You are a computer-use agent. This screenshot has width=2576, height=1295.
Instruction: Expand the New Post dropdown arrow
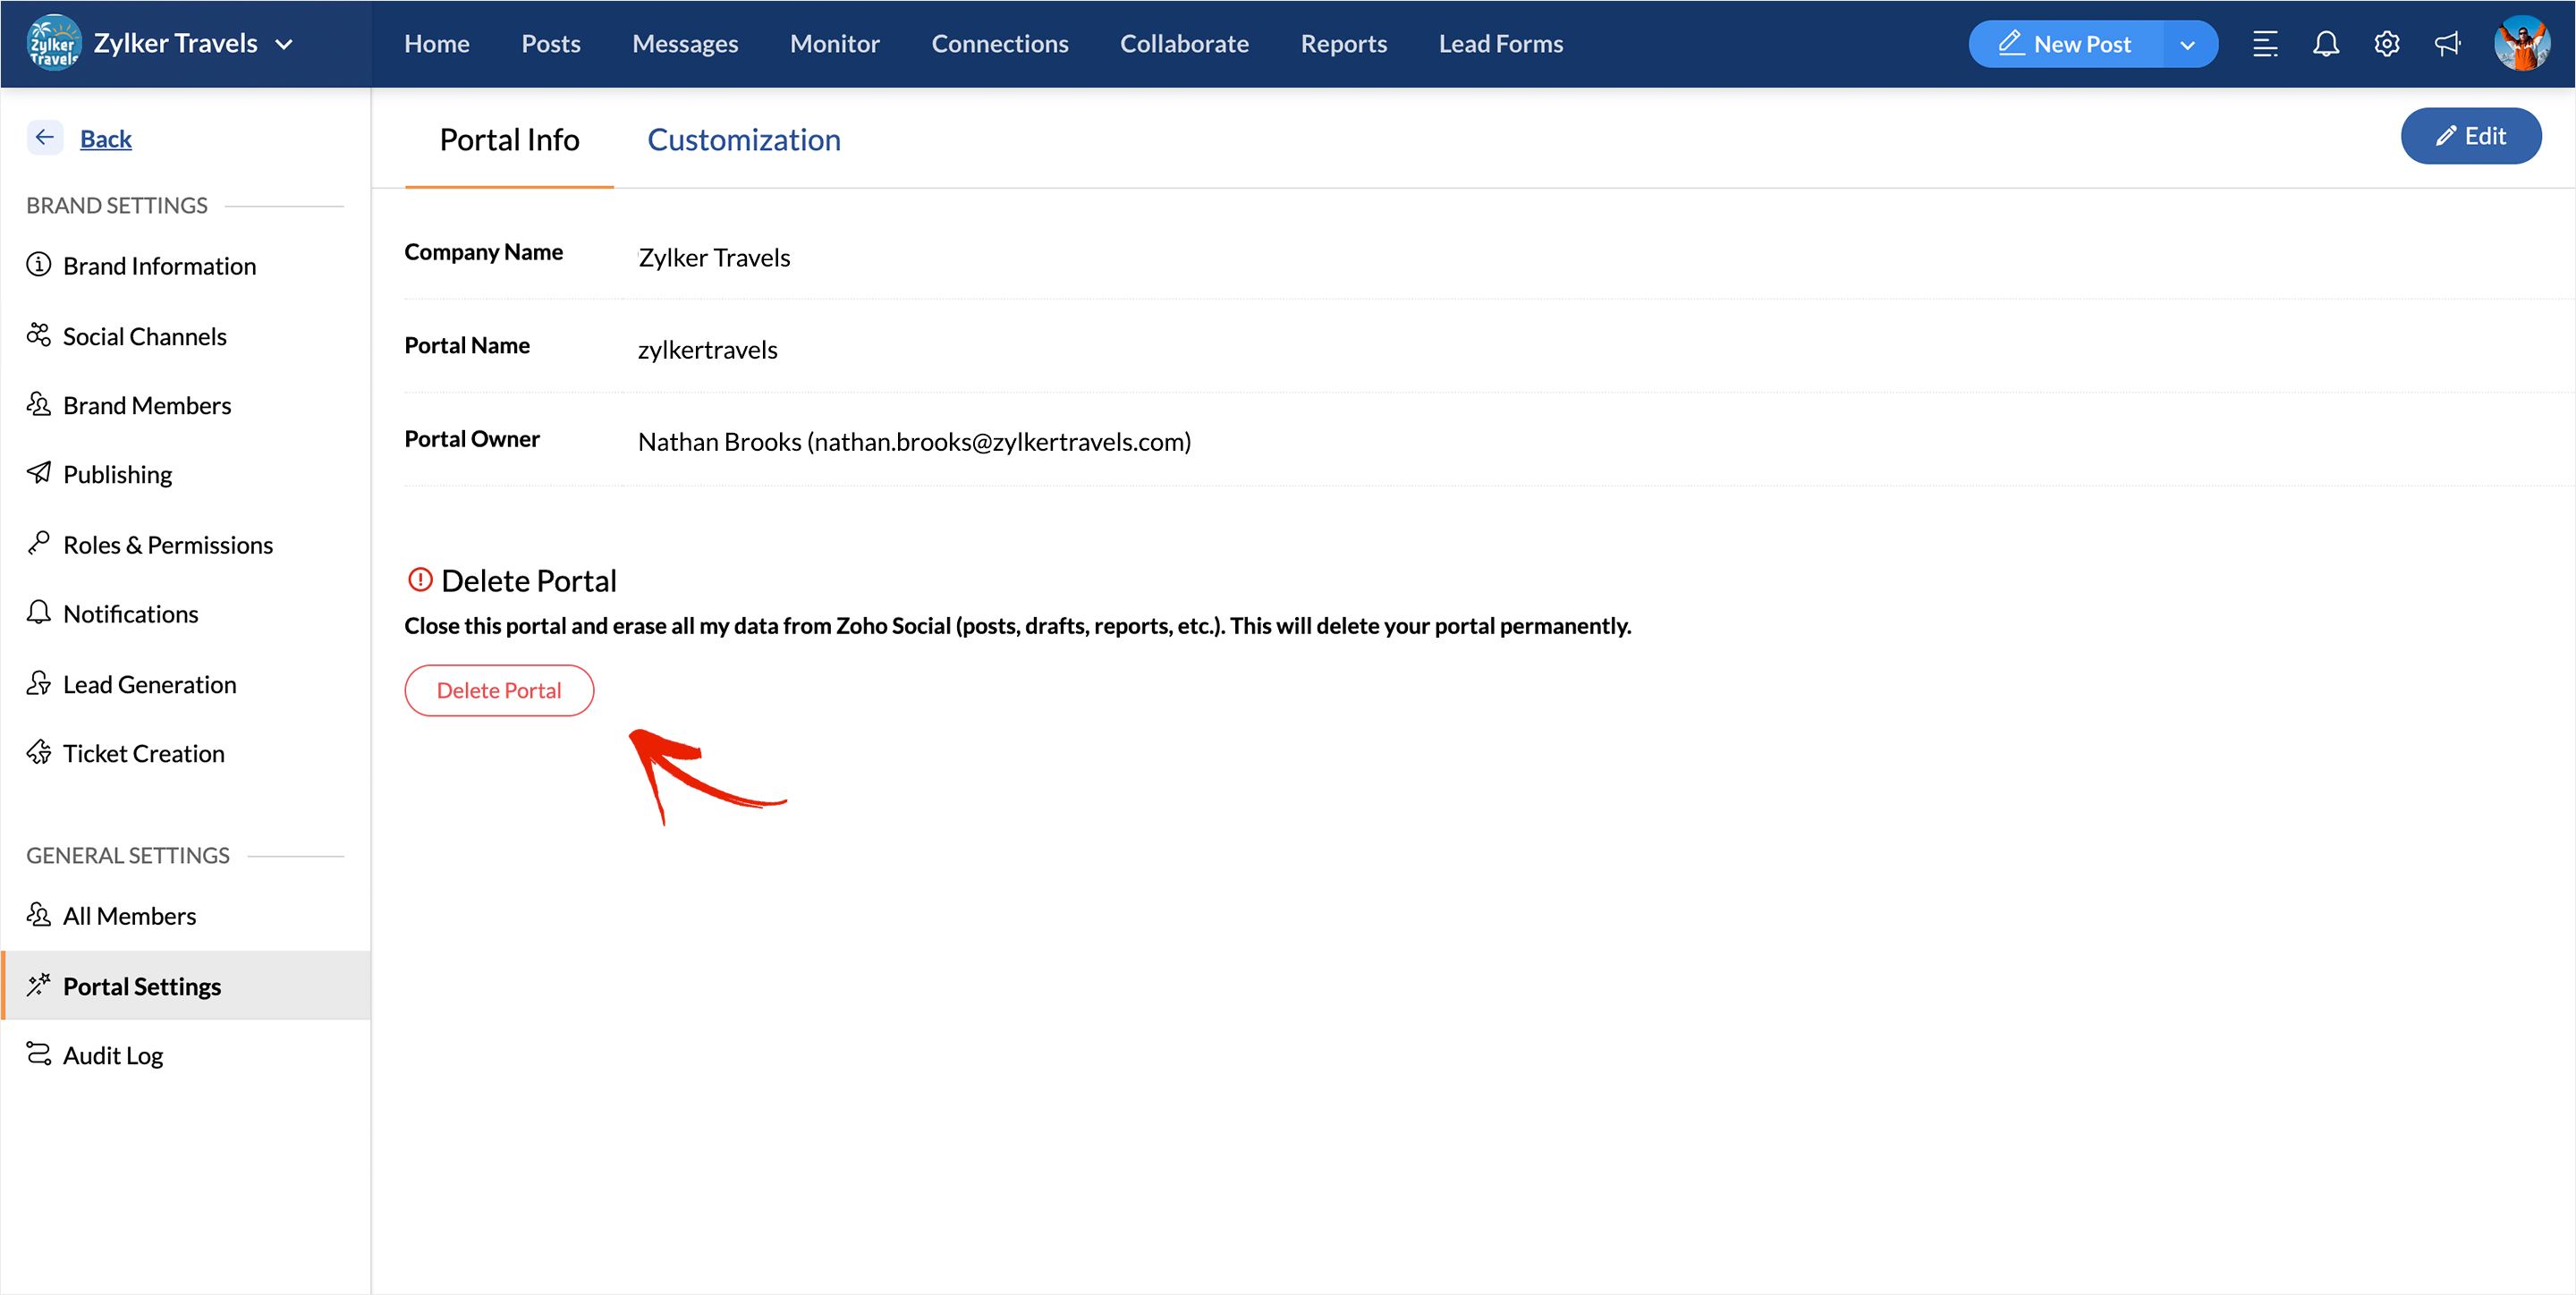pos(2188,44)
